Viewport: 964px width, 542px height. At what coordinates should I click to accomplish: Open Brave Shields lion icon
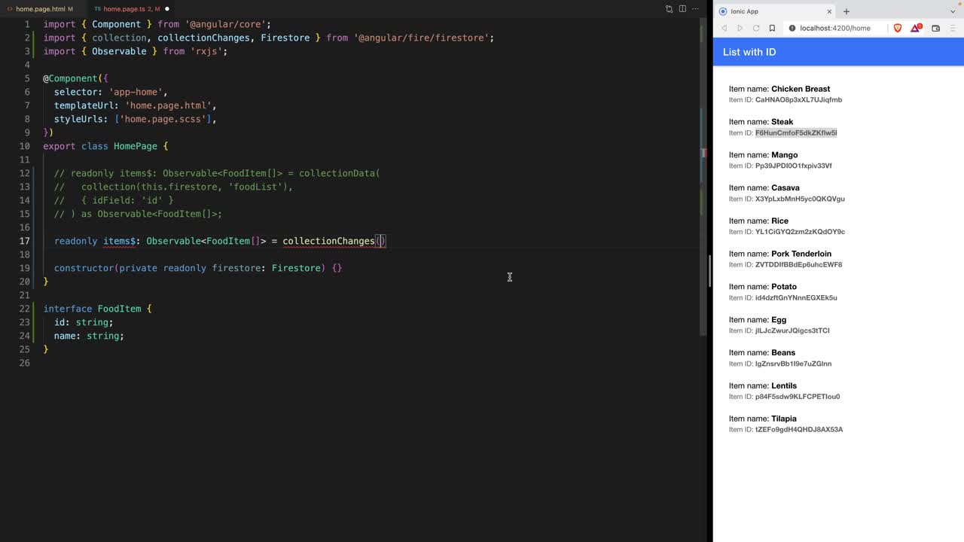(898, 28)
